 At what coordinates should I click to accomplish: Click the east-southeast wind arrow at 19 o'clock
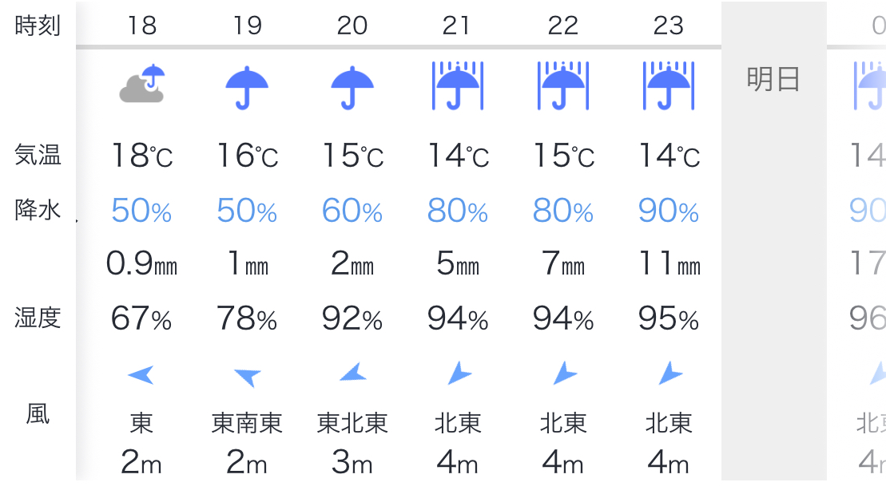click(247, 375)
